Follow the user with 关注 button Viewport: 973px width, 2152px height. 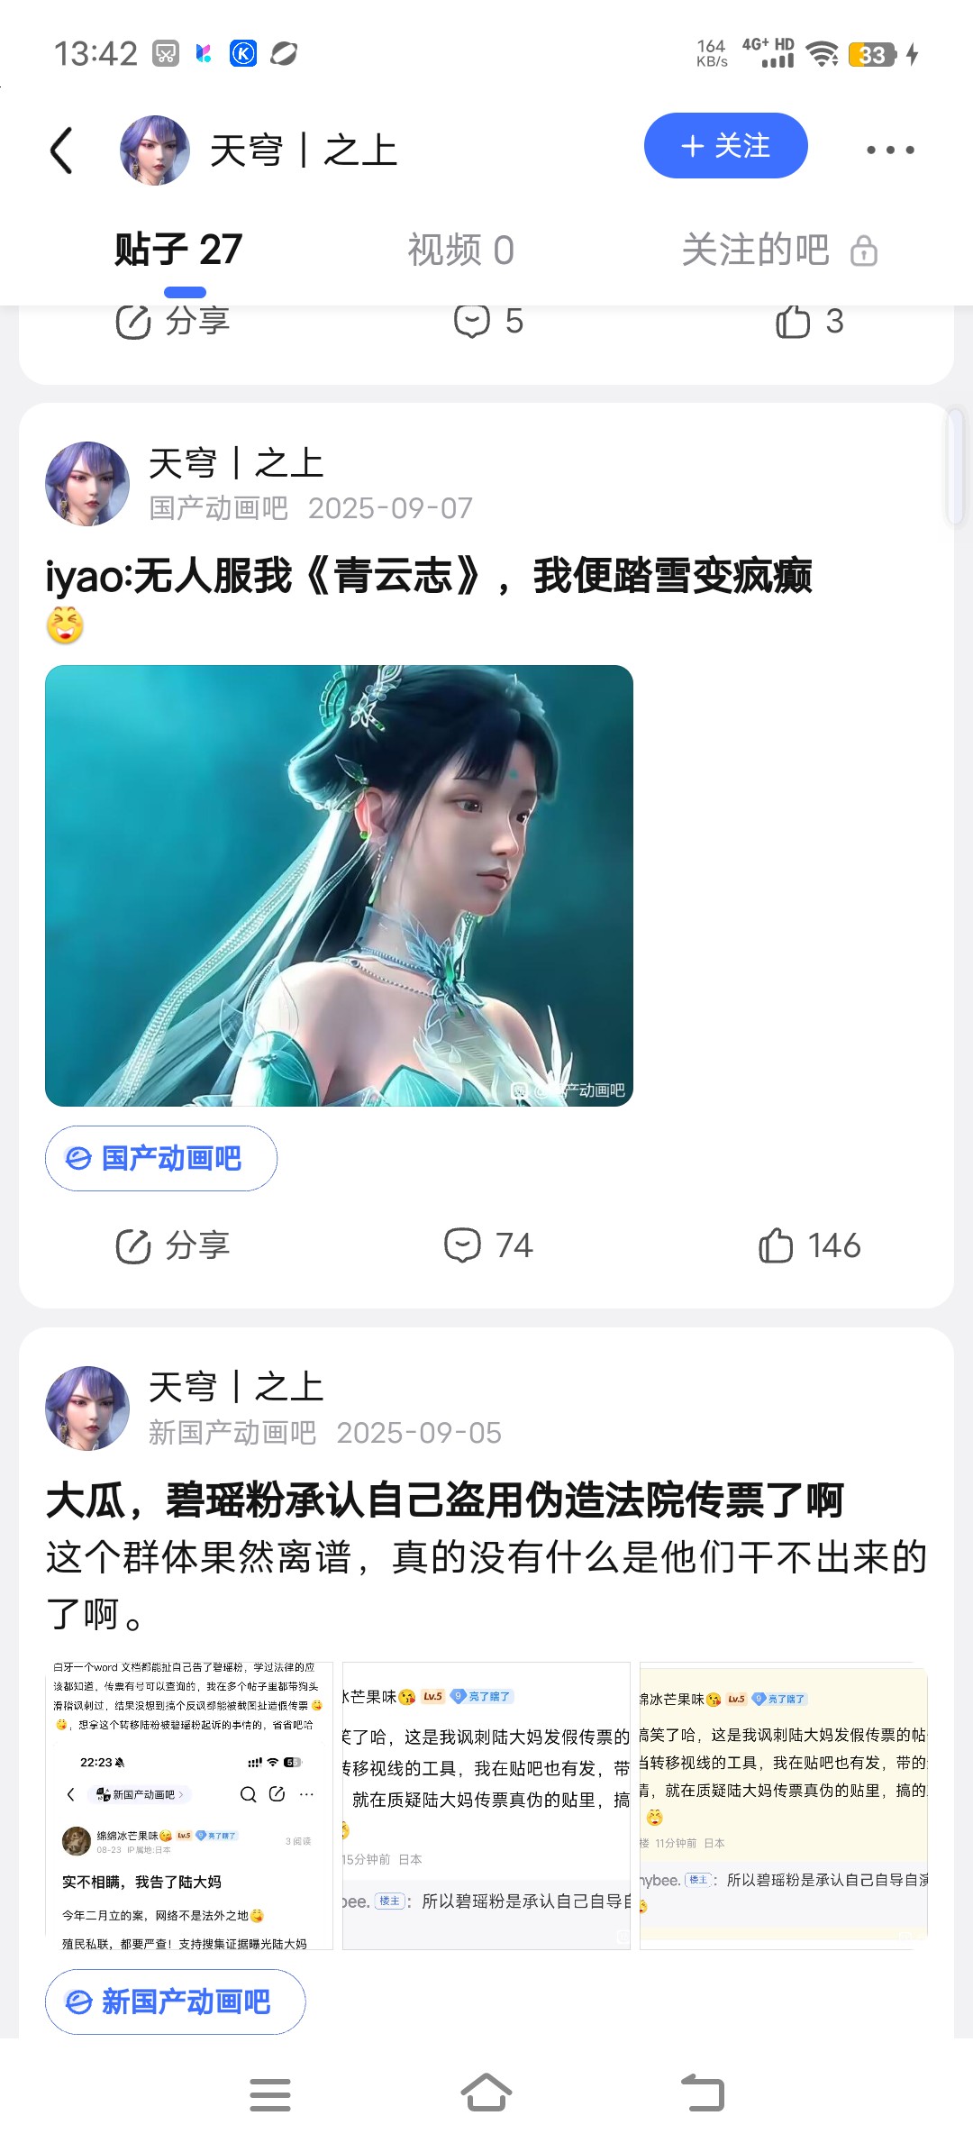point(725,146)
